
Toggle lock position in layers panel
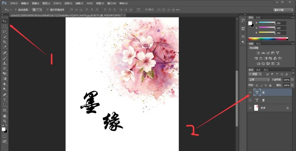pyautogui.click(x=266, y=85)
